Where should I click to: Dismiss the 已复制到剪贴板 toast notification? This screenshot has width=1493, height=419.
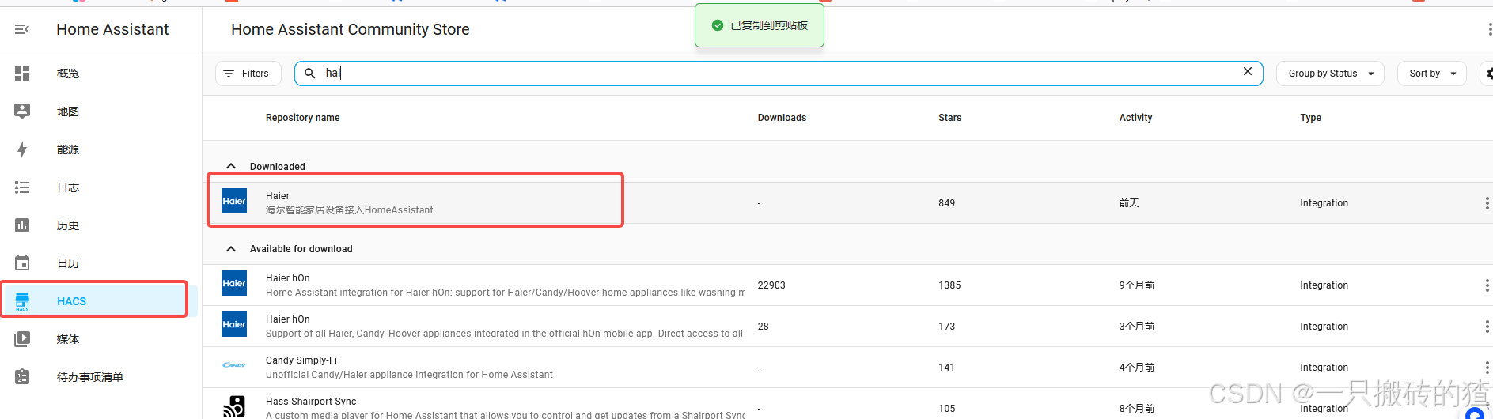point(760,25)
